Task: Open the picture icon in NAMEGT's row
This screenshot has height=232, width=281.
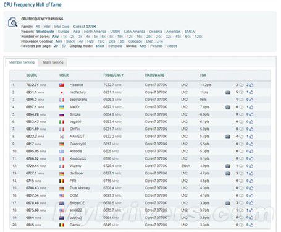Action: [x=228, y=137]
